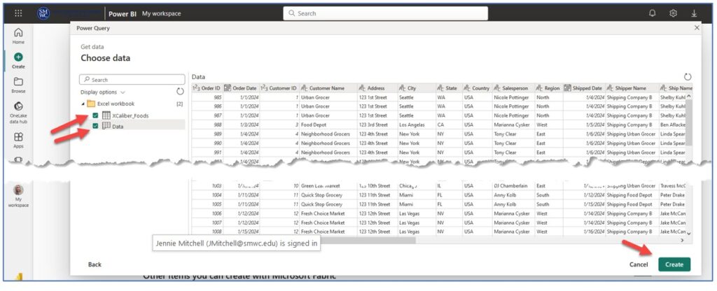Screen dimensions: 717x291
Task: Open OneLake data hub
Action: 18,113
